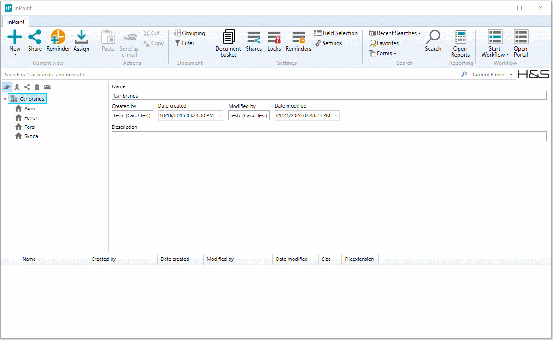553x340 pixels.
Task: Open the Current Folder scope dropdown
Action: click(511, 75)
